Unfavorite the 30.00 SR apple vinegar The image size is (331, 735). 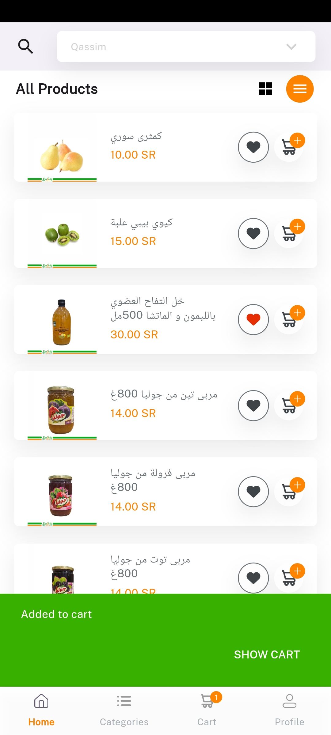tap(253, 319)
